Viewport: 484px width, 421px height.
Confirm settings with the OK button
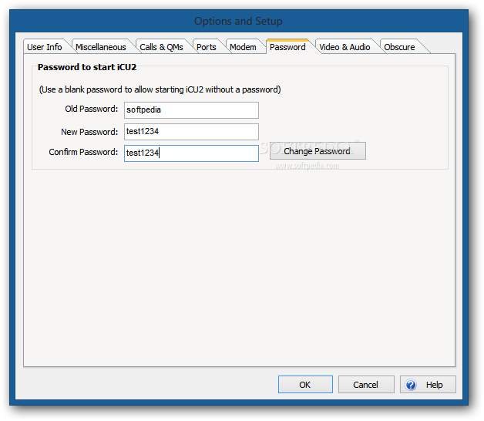[305, 385]
